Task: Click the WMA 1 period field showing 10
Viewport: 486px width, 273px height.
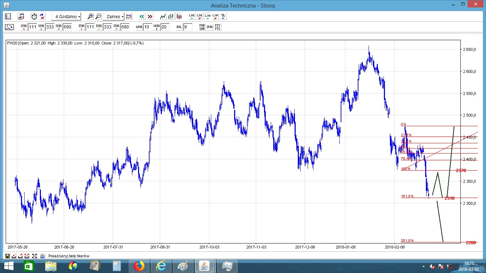Action: [x=148, y=27]
